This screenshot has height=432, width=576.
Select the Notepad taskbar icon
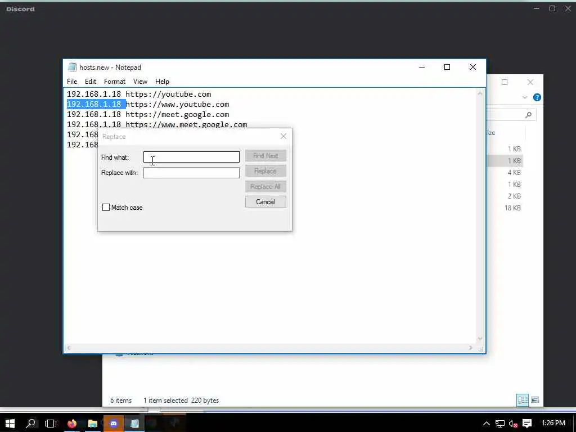click(134, 424)
